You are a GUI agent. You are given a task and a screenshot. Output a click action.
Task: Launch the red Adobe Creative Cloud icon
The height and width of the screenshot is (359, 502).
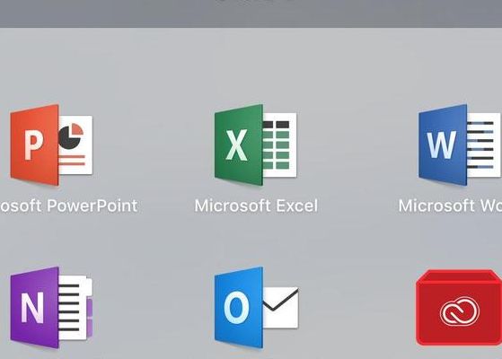tap(459, 308)
